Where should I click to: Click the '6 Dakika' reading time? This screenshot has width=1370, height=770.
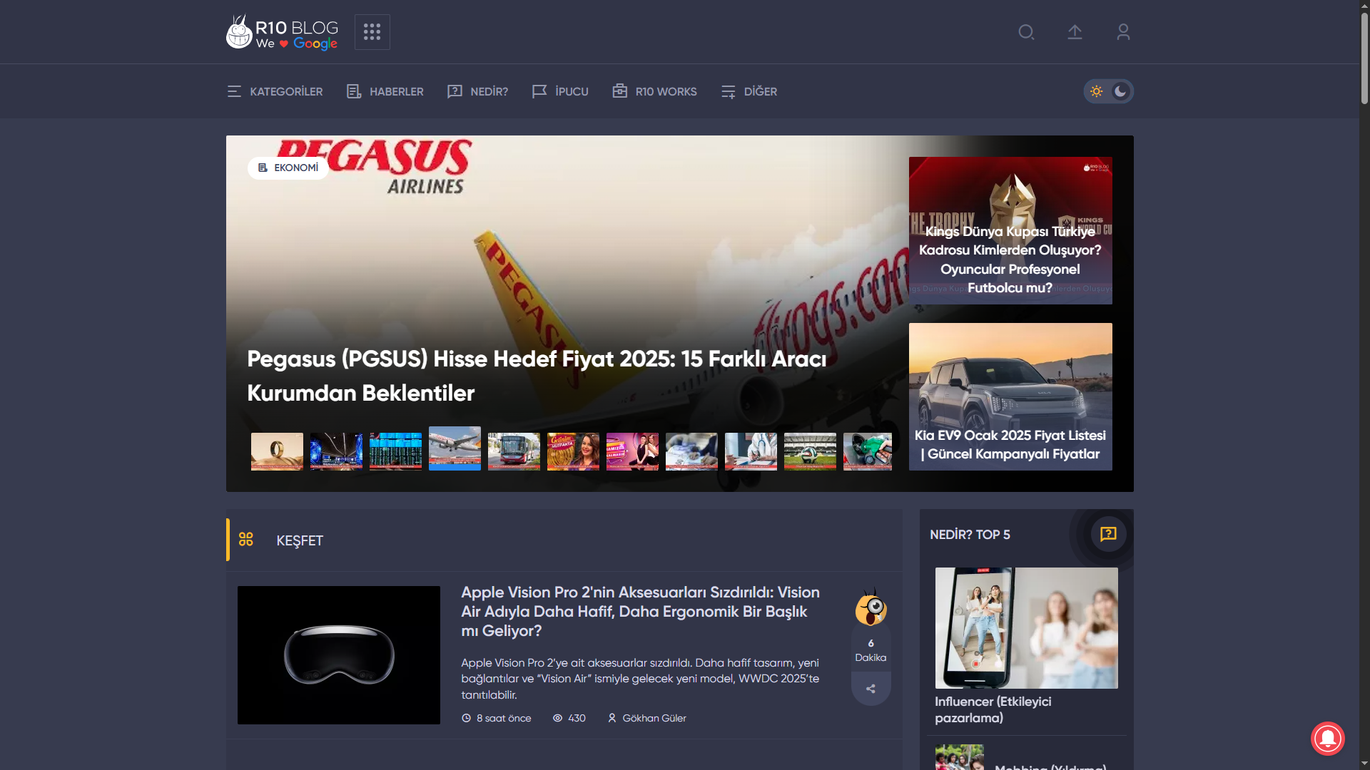point(871,650)
